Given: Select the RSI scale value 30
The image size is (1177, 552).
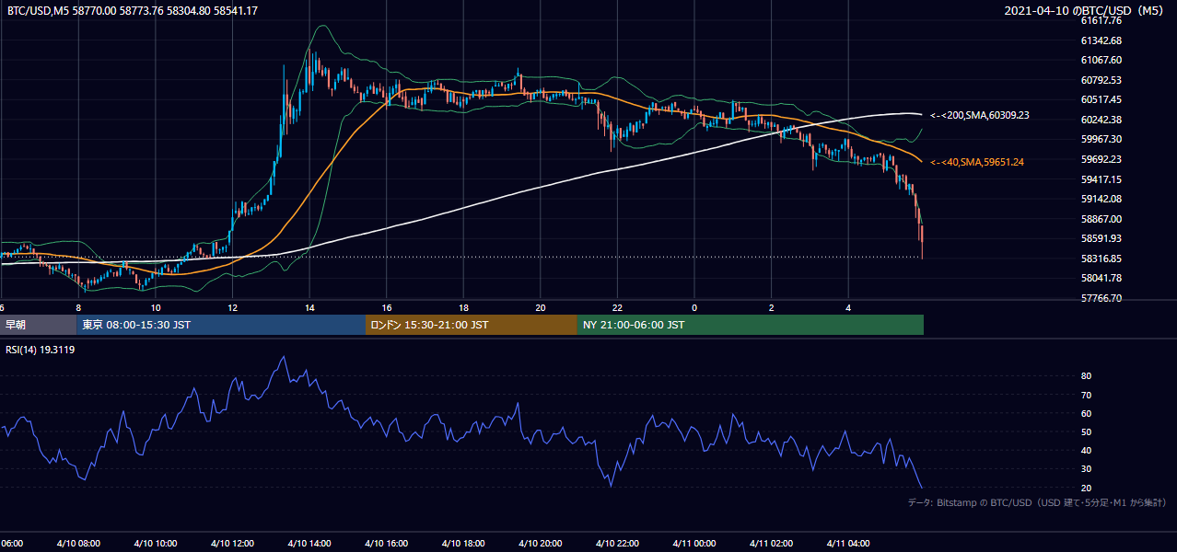Looking at the screenshot, I should [x=1087, y=468].
